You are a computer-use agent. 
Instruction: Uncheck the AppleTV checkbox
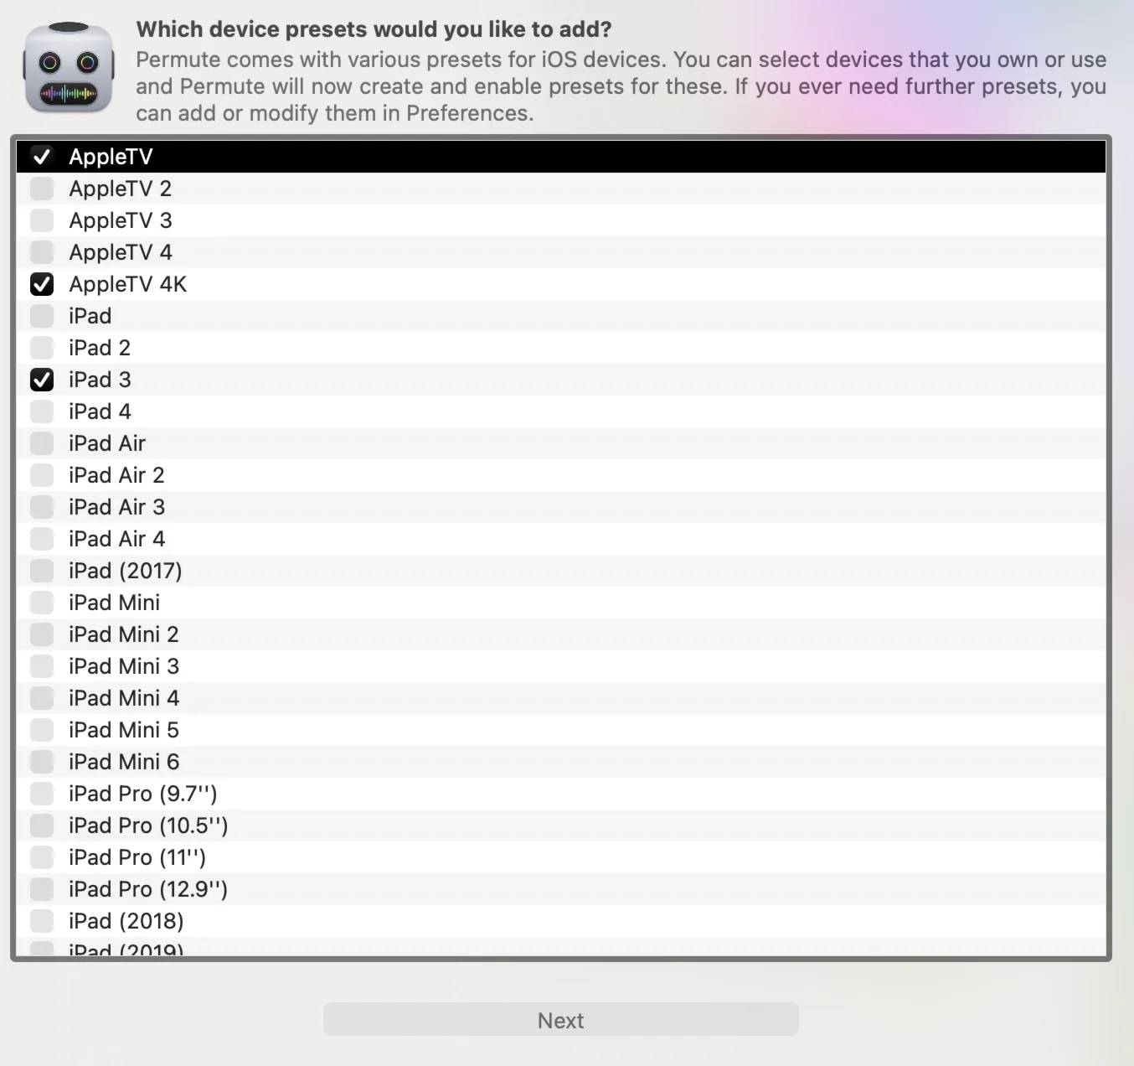point(42,157)
